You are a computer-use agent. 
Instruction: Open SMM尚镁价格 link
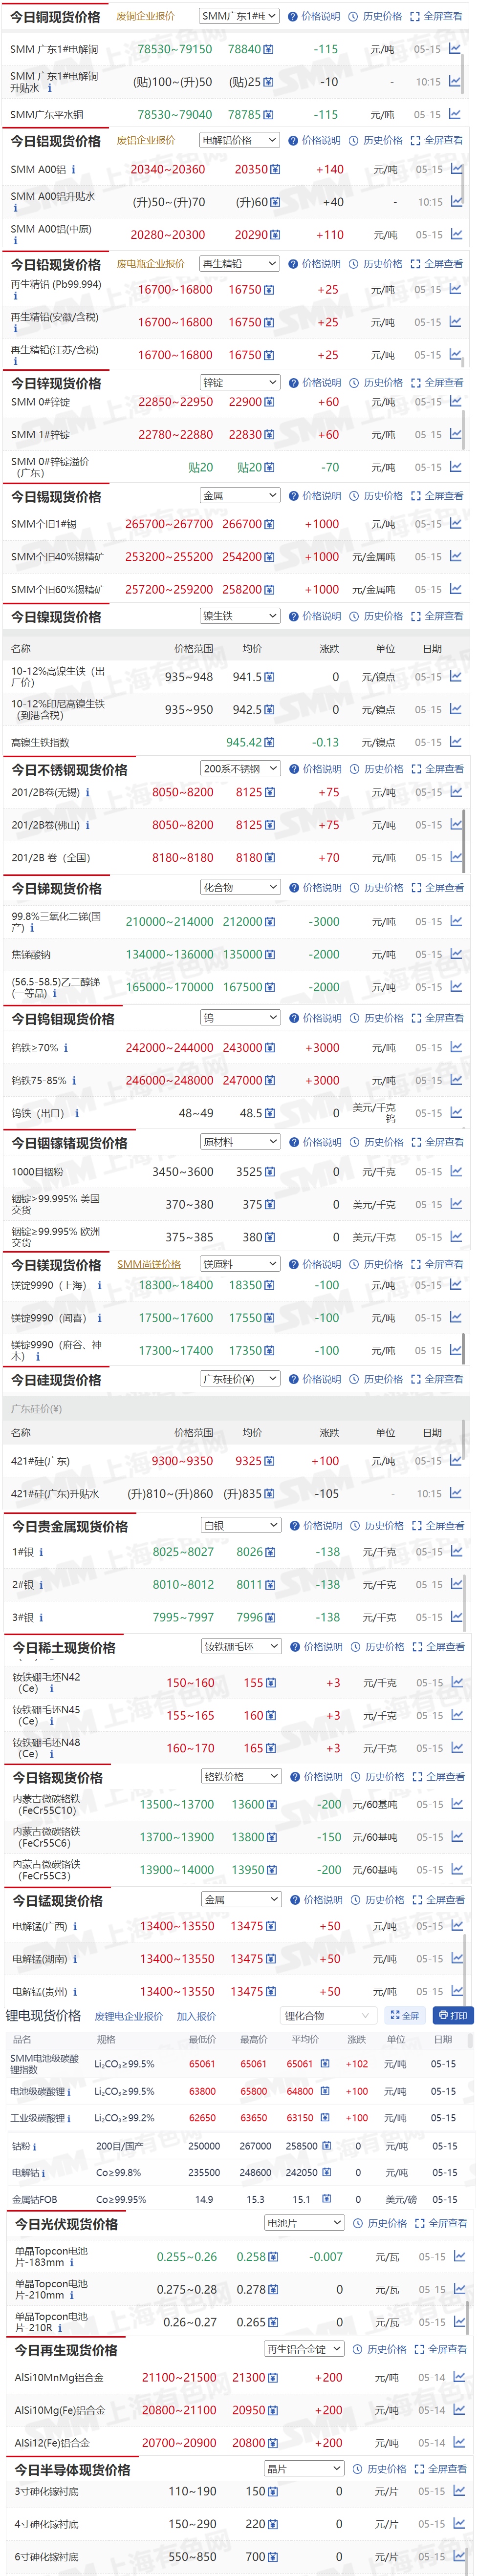coord(149,1264)
